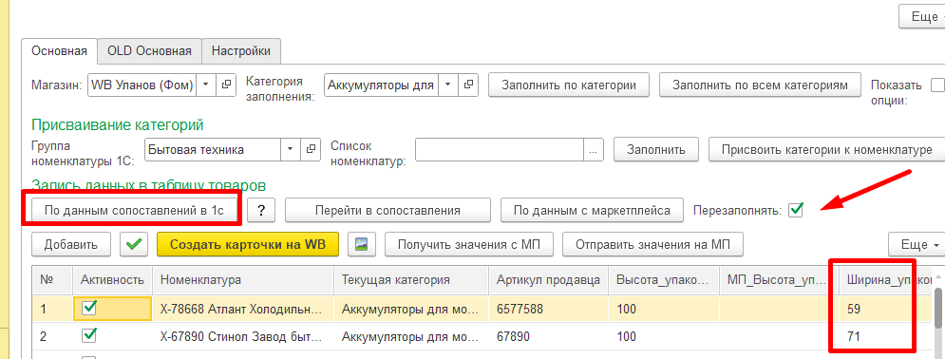The image size is (945, 359).
Task: Click По данным сопоставлений в 1с
Action: point(135,210)
